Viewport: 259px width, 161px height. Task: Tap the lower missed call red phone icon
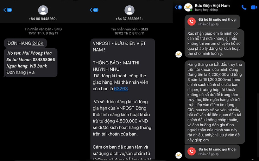click(x=191, y=151)
